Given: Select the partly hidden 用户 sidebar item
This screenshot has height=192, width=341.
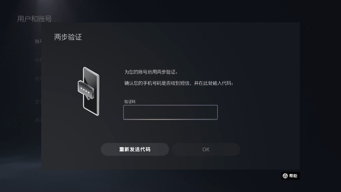Looking at the screenshot, I should [x=38, y=120].
